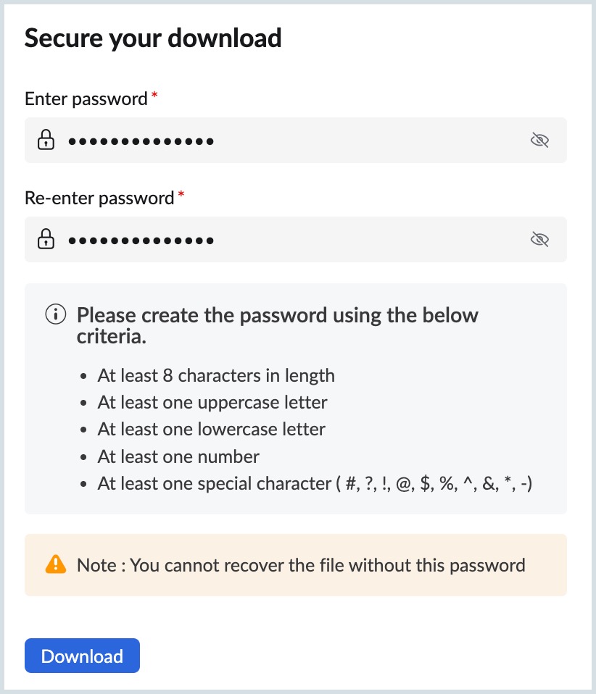Screen dimensions: 596x694
Task: Show the Enter password field characters
Action: click(x=539, y=140)
